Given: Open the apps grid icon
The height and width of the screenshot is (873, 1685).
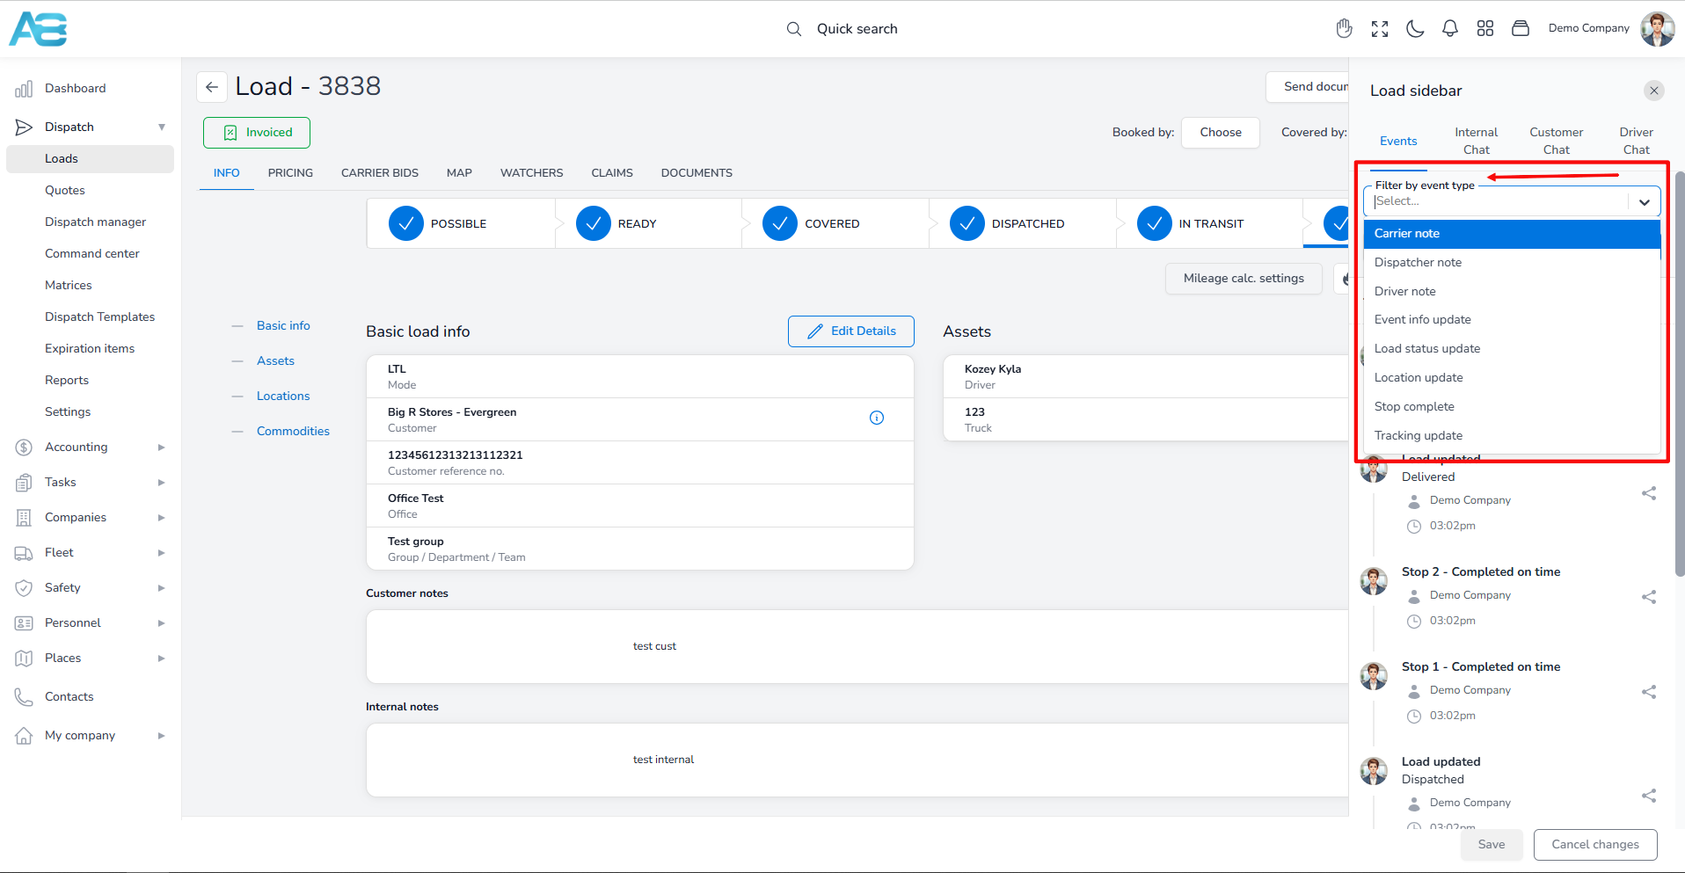Looking at the screenshot, I should point(1485,29).
